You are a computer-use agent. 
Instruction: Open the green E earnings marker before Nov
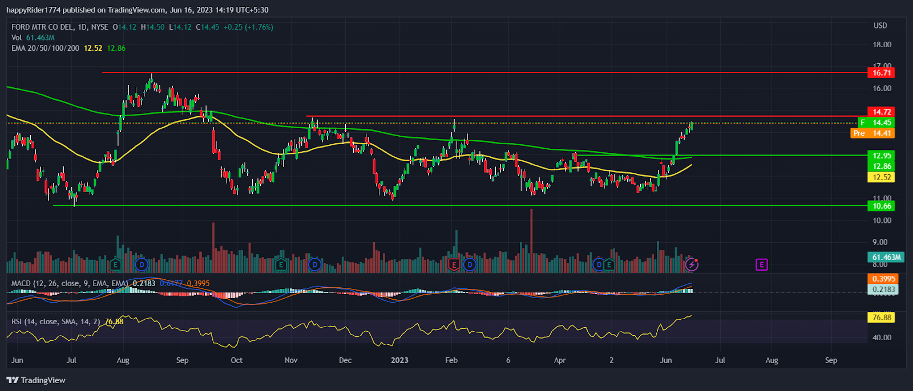point(281,264)
